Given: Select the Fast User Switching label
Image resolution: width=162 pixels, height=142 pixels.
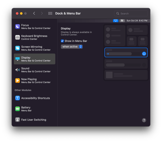Looking at the screenshot, I should click(x=34, y=120).
